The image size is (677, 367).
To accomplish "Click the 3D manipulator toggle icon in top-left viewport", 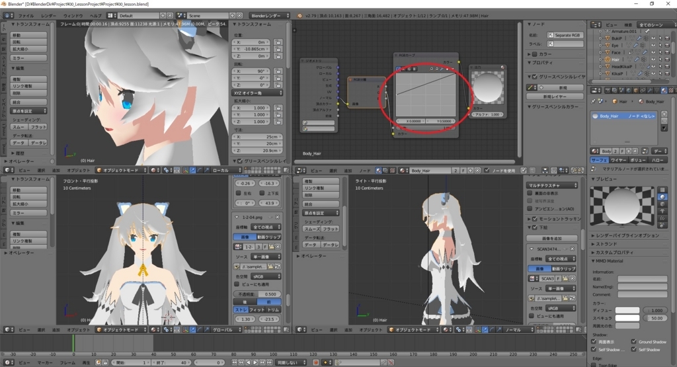I will [186, 170].
